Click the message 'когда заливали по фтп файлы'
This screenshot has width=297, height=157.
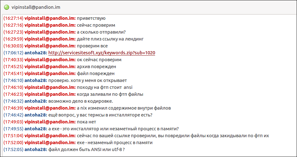[110, 94]
